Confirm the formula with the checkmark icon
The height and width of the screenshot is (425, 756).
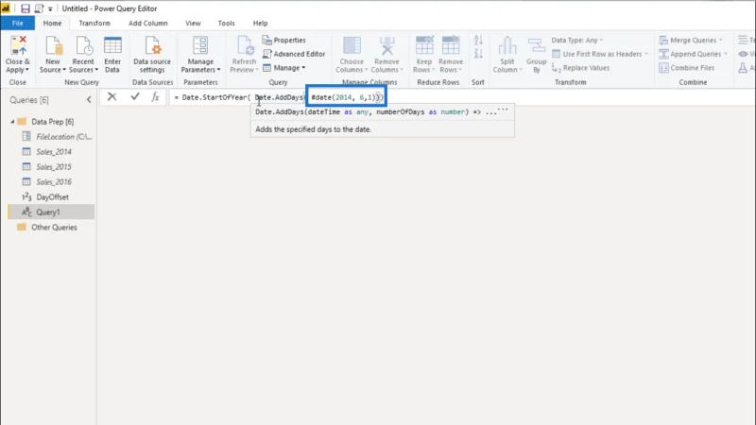coord(134,97)
